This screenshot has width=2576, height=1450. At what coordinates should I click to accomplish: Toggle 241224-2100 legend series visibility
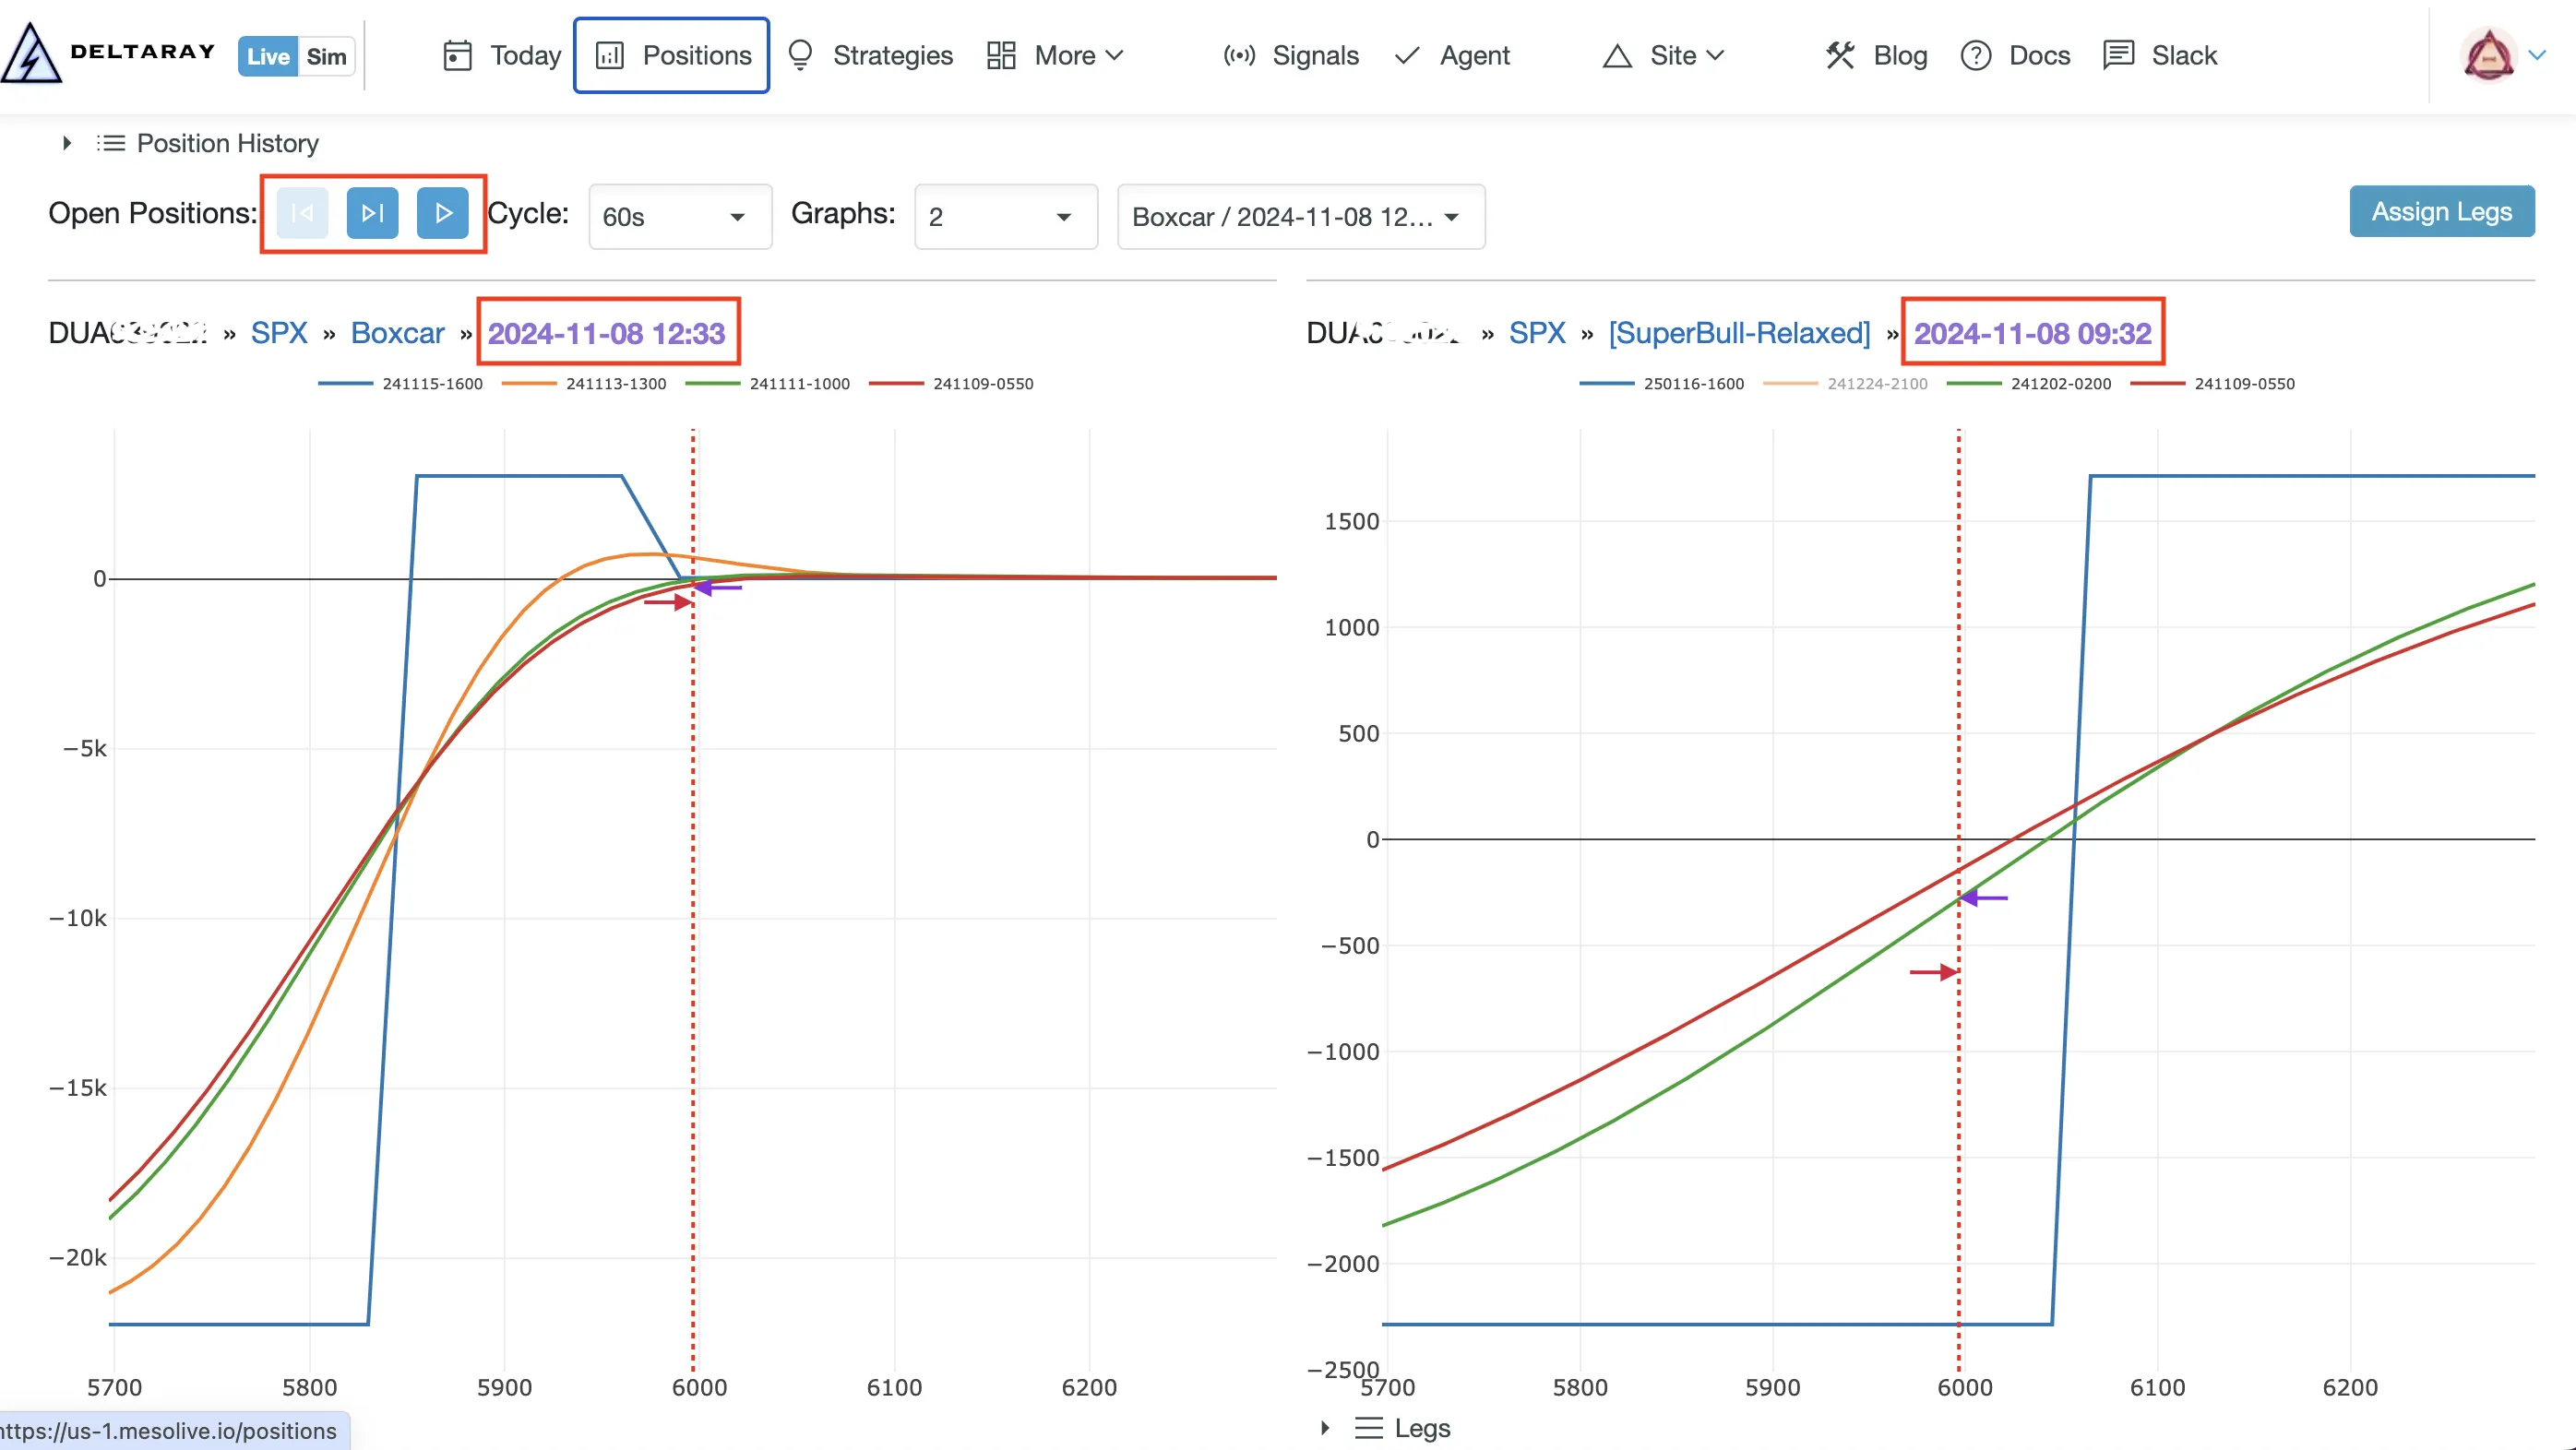click(1876, 384)
